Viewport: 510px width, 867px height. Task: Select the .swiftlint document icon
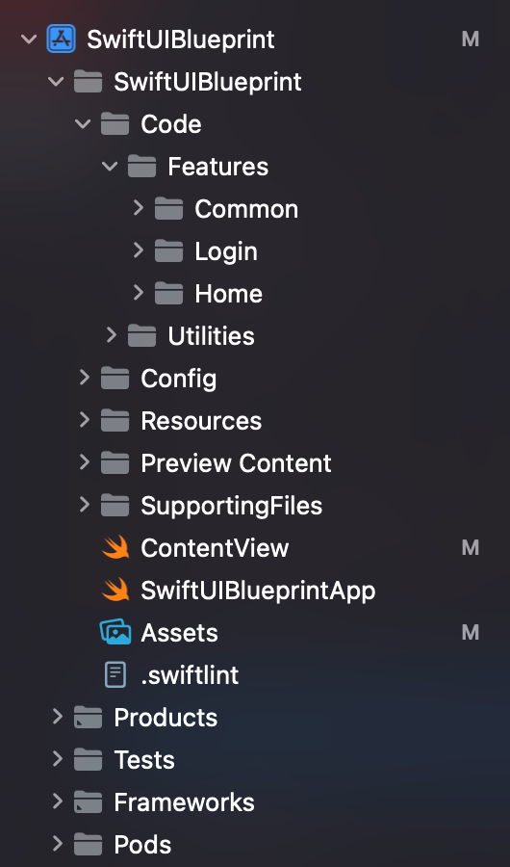(115, 674)
